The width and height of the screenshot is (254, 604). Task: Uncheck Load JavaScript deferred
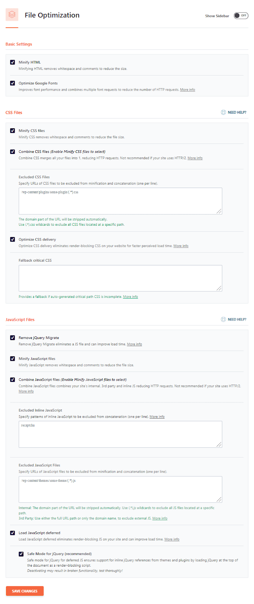pos(12,533)
